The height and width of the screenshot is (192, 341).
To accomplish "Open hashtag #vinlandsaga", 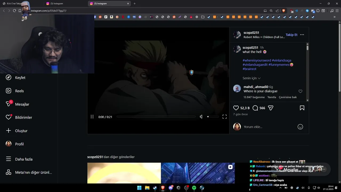I will point(282,60).
